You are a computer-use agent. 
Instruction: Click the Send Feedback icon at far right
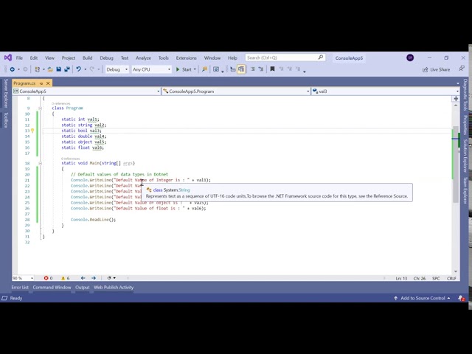click(x=462, y=69)
